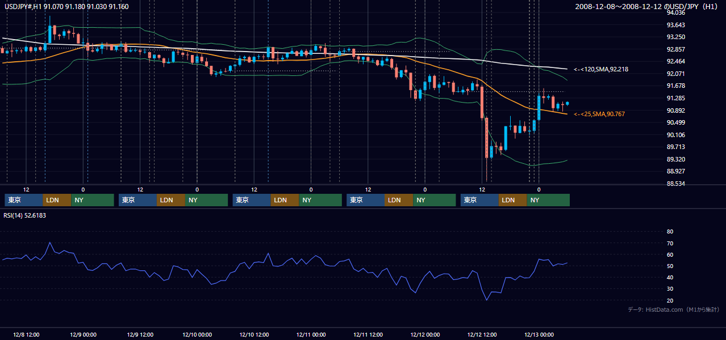Click the HistData.com data source credit
This screenshot has width=726, height=340.
674,309
